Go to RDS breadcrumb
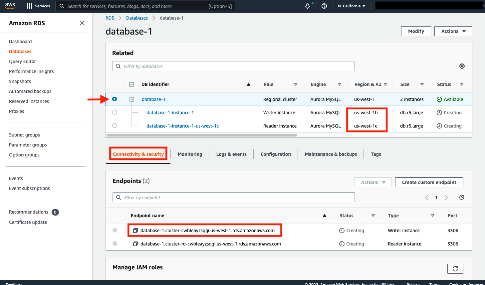Image resolution: width=485 pixels, height=285 pixels. coord(110,18)
